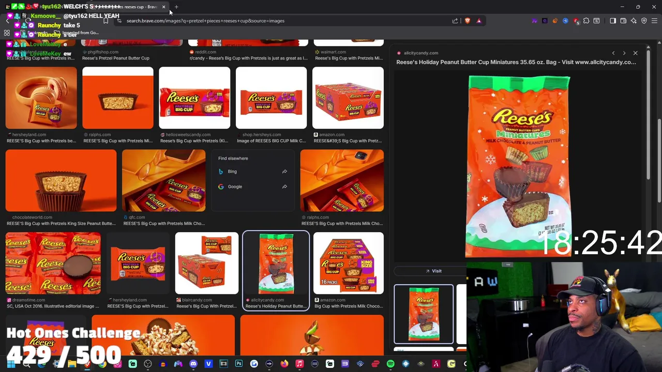Click the large Reese's Miniatures preview image
662x372 pixels.
pos(519,166)
